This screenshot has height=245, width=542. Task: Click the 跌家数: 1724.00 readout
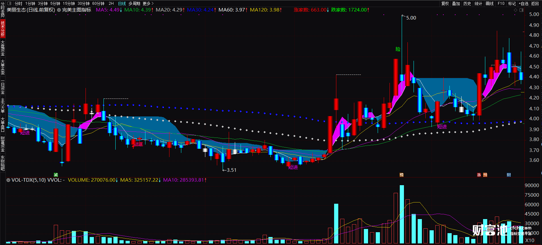pos(350,10)
